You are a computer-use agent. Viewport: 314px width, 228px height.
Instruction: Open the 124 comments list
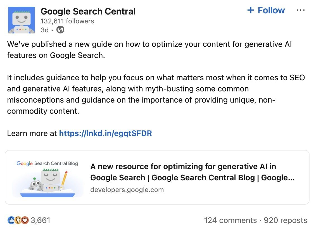tap(230, 220)
